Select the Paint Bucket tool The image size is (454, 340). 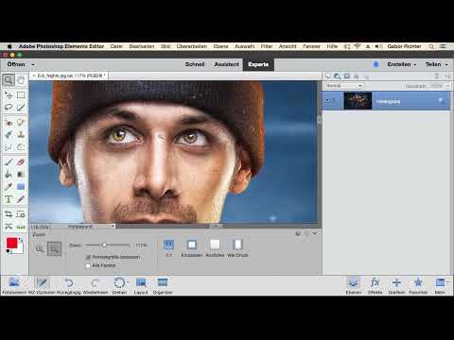pos(9,175)
